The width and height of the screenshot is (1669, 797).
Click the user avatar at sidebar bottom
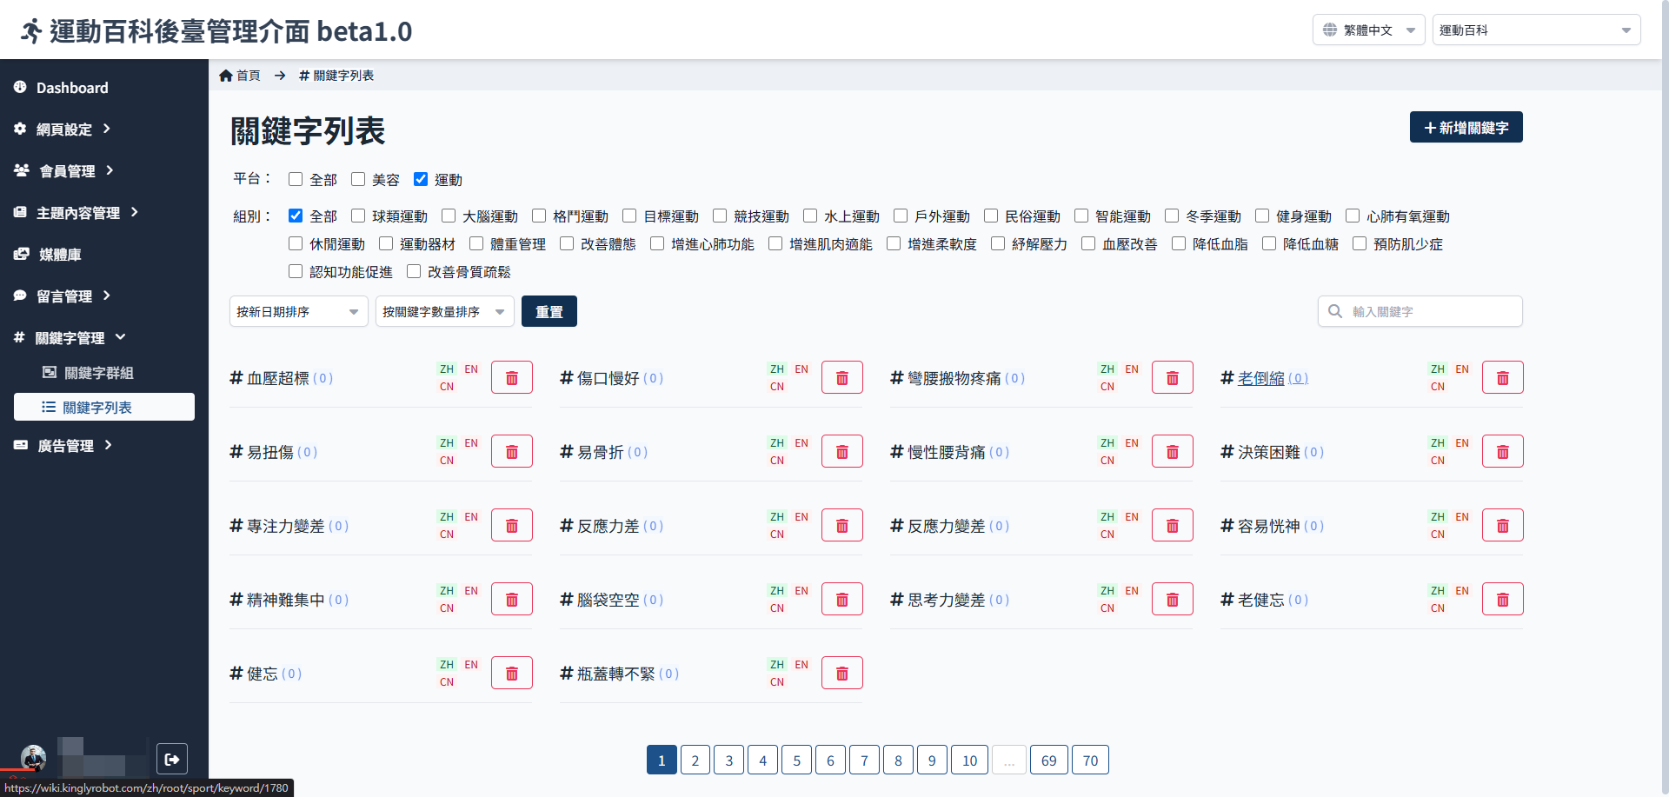coord(33,758)
